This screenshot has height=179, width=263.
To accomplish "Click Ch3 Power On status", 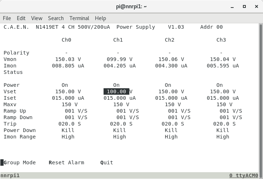I will click(x=219, y=85).
